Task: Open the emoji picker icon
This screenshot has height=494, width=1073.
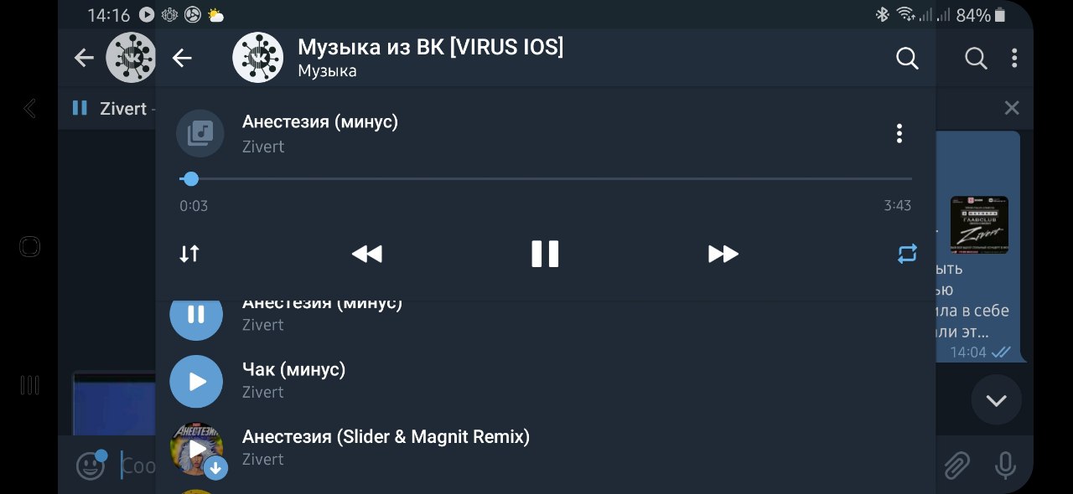Action: tap(90, 466)
